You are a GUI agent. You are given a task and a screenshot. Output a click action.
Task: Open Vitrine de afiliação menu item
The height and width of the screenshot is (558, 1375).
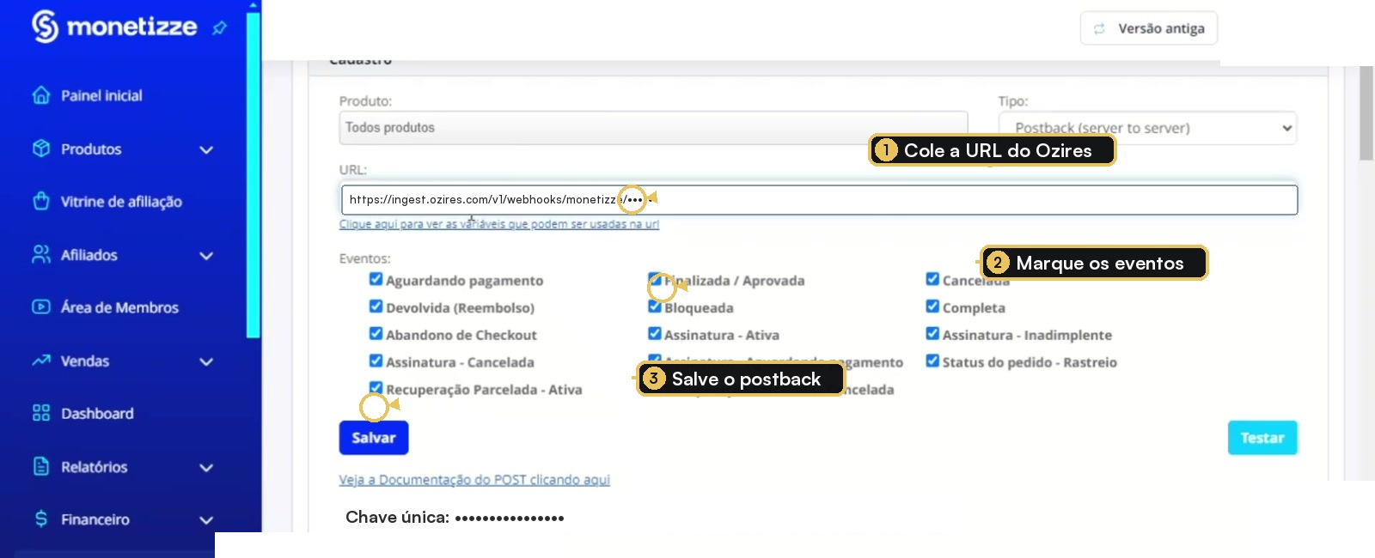point(123,202)
